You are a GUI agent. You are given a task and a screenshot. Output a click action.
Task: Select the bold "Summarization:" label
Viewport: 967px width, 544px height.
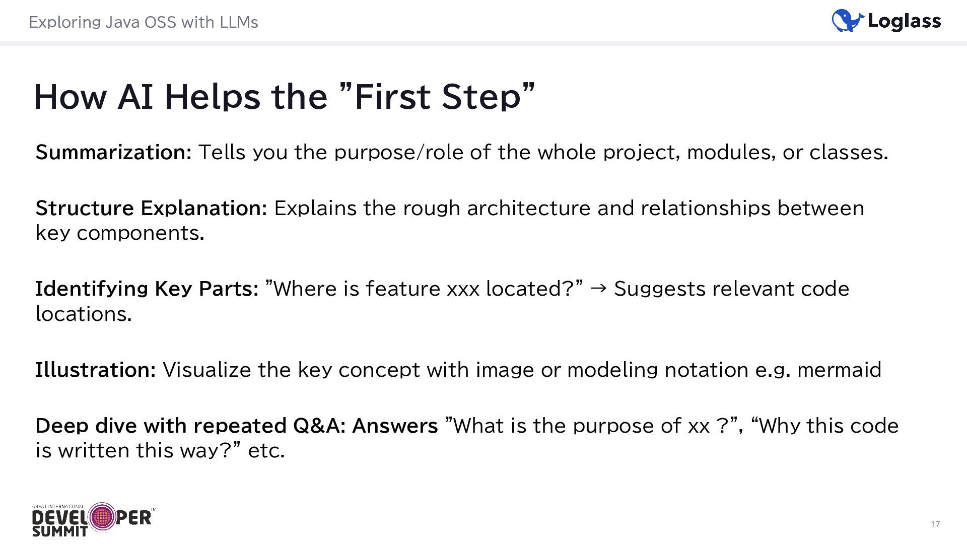113,152
